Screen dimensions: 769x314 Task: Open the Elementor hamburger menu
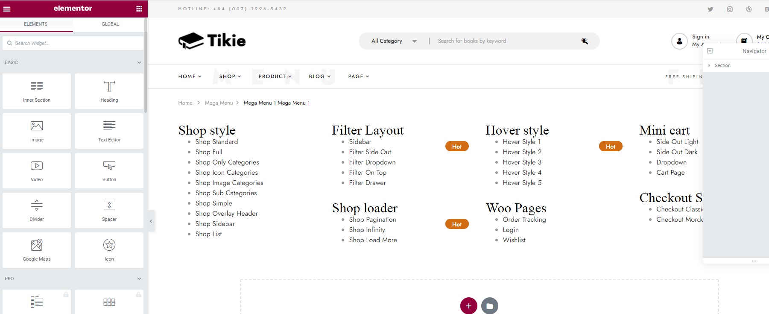[x=7, y=9]
